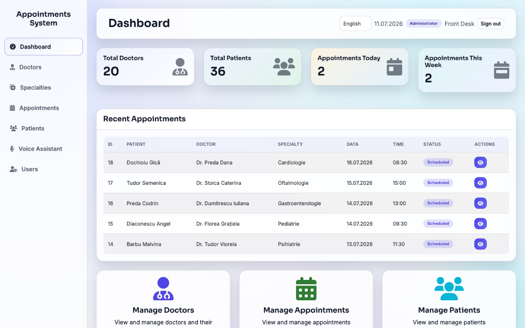This screenshot has width=525, height=328.
Task: Click the date 16.07.2026 cell
Action: pos(359,163)
